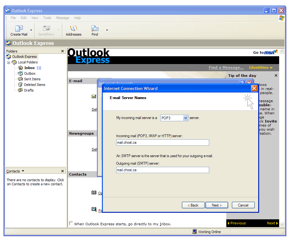Click the Outlook Express title bar icon
Screen dimensions: 291x244
(x=8, y=10)
